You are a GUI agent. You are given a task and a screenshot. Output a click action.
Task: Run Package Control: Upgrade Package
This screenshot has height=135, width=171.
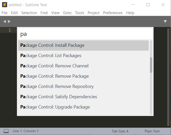[x=83, y=107]
